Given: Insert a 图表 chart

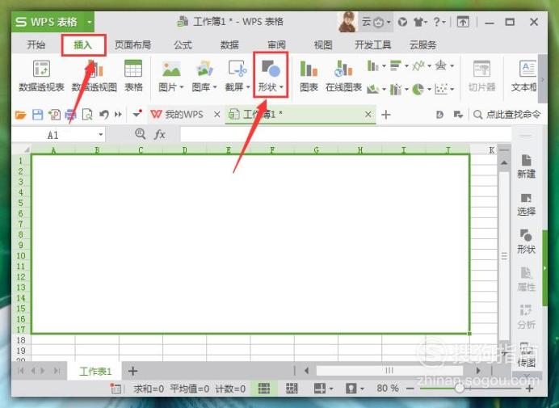Looking at the screenshot, I should tap(309, 76).
